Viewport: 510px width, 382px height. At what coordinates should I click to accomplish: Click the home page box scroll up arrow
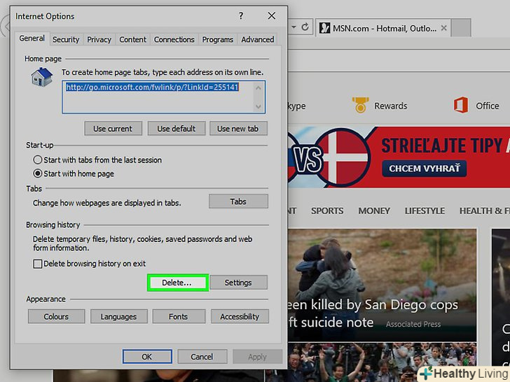[259, 87]
